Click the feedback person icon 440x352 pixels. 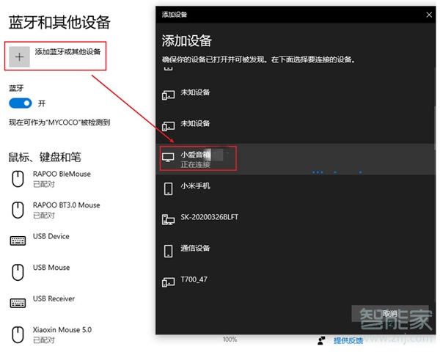click(321, 340)
